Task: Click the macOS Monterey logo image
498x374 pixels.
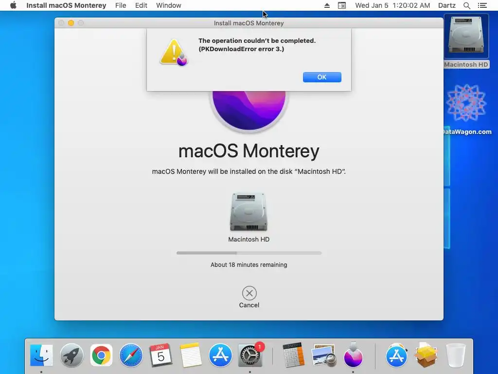Action: pyautogui.click(x=249, y=111)
